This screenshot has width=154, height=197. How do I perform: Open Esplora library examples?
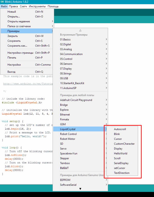80,110
